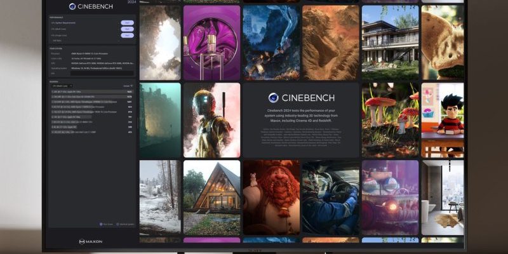Open the orange desert canyon thumbnail
The height and width of the screenshot is (254, 508).
pos(331,43)
